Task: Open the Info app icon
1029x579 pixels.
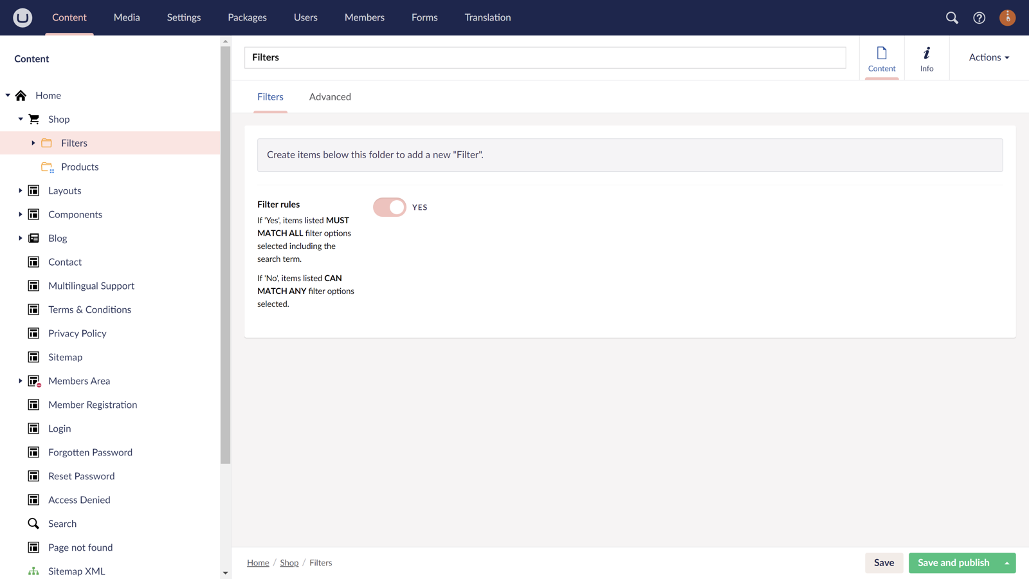Action: pos(926,59)
